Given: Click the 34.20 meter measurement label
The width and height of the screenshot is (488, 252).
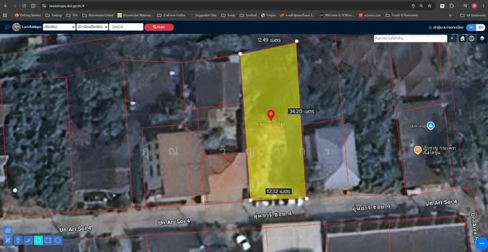Looking at the screenshot, I should tap(301, 111).
